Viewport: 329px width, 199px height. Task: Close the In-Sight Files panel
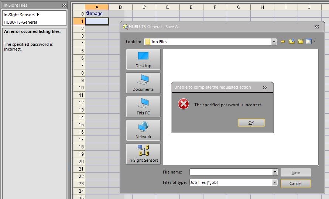(x=64, y=6)
